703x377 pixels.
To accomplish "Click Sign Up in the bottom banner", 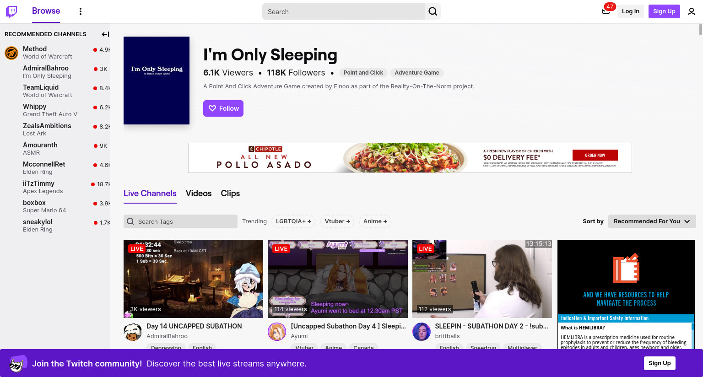I will point(660,363).
